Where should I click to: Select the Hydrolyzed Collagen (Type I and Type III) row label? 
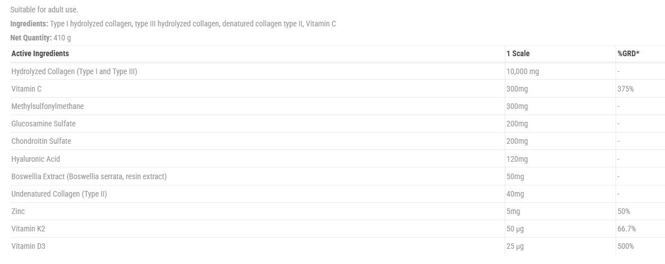pyautogui.click(x=74, y=71)
